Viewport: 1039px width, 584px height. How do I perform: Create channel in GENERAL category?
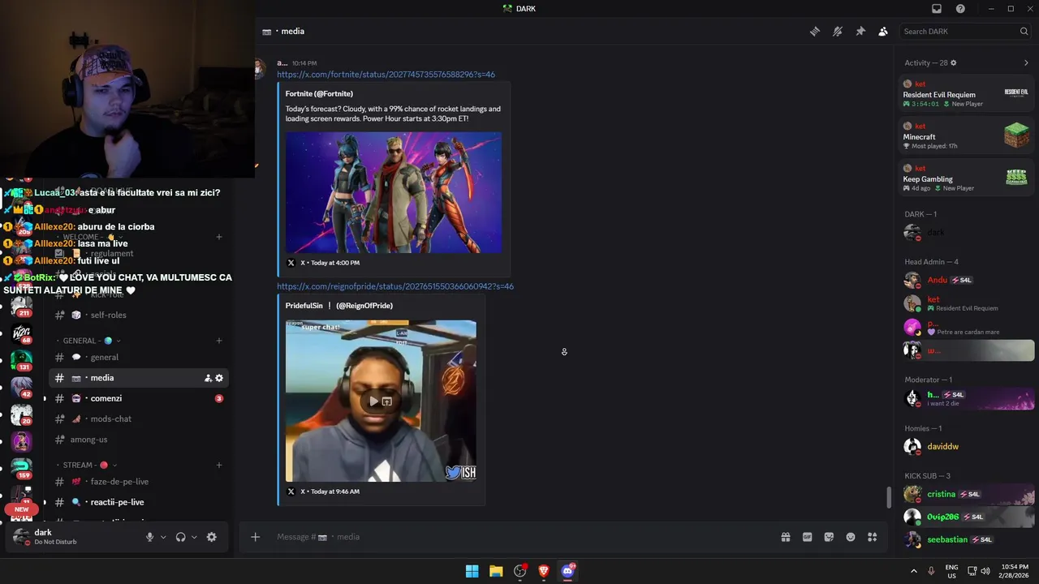point(219,341)
